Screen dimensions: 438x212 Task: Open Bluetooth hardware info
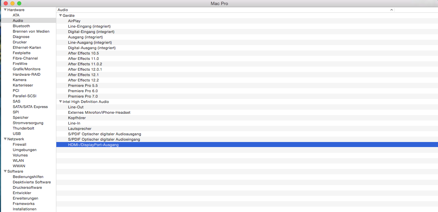tap(21, 26)
